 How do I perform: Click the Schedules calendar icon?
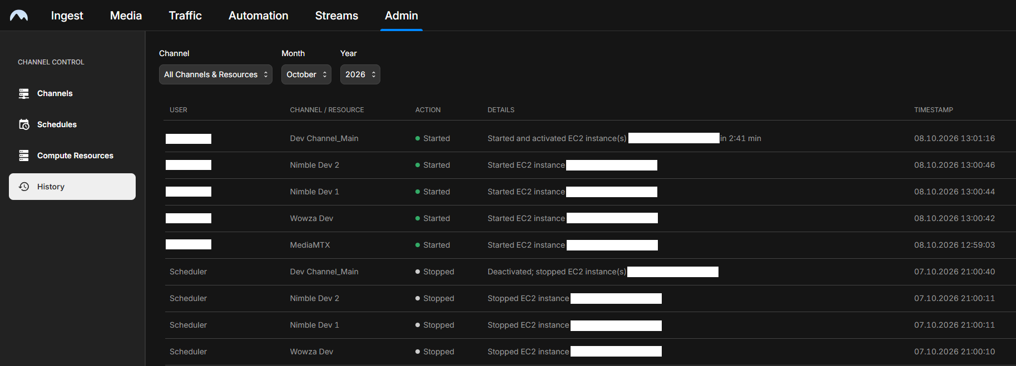[x=24, y=124]
